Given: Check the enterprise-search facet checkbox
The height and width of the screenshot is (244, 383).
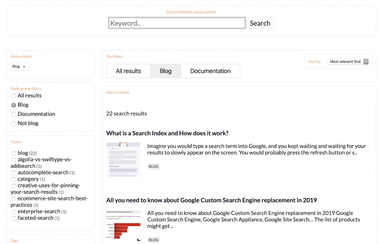Looking at the screenshot, I should pyautogui.click(x=14, y=212).
